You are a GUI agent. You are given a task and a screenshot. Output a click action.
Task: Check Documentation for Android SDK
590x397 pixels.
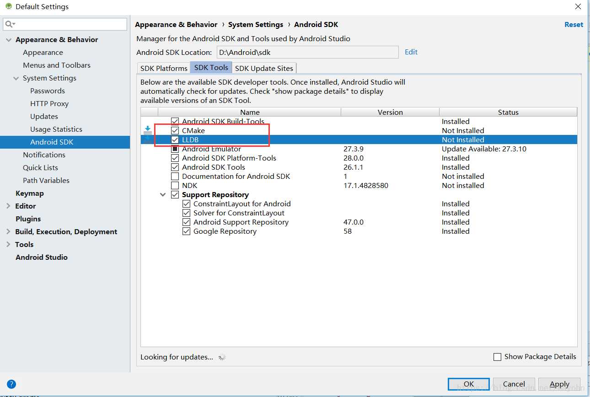coord(175,177)
